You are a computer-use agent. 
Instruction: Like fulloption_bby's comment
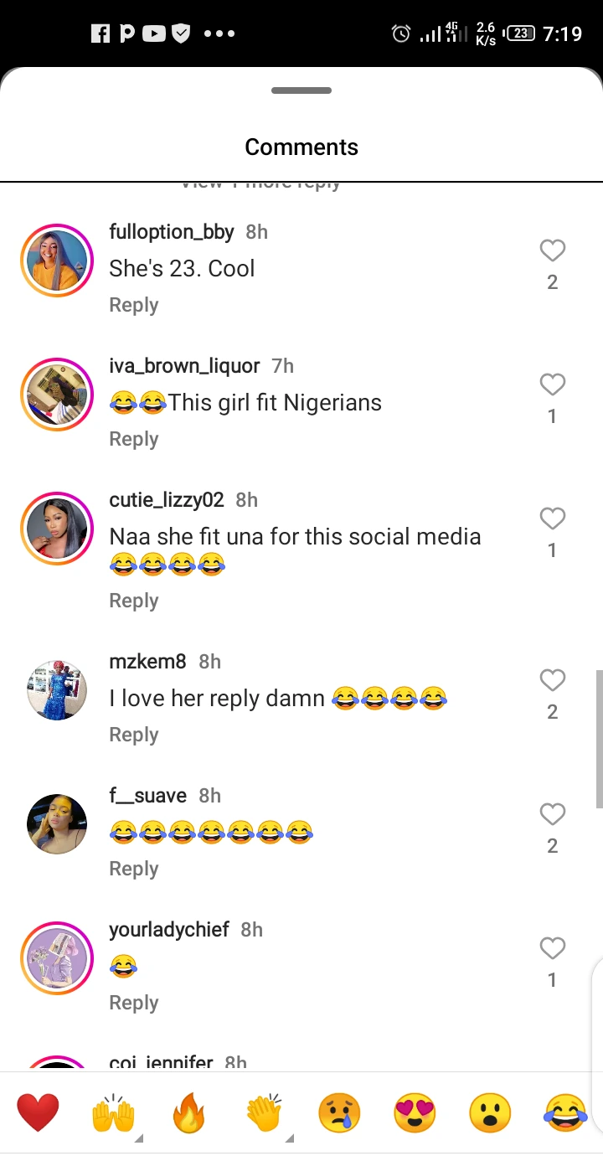point(552,250)
